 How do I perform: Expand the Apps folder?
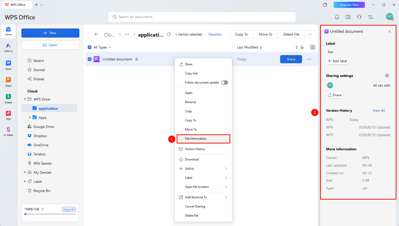tap(30, 118)
